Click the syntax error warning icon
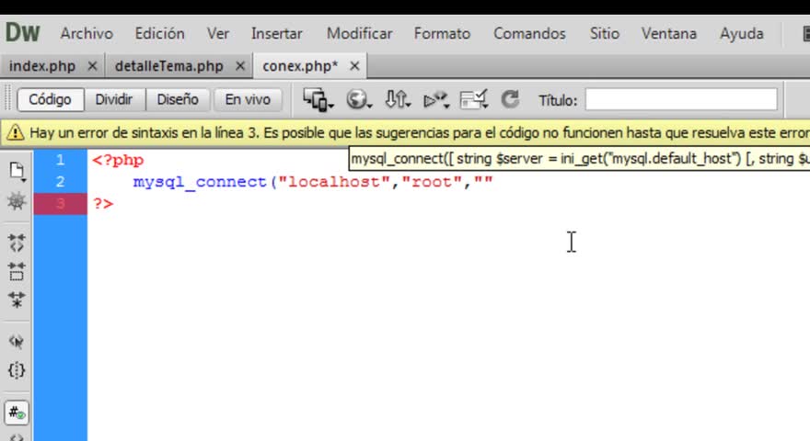Screen dimensions: 810x441 coord(15,133)
